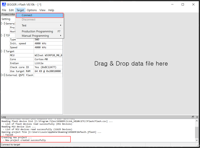Select the 64 KB @ 0x20010000 value
This screenshot has height=148, width=200.
(48, 71)
